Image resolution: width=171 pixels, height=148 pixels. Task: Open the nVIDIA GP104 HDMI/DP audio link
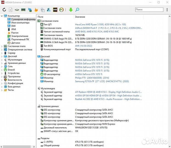click(x=108, y=96)
